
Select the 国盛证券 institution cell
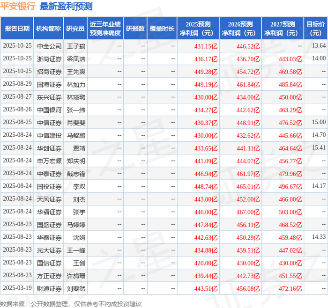click(x=49, y=225)
